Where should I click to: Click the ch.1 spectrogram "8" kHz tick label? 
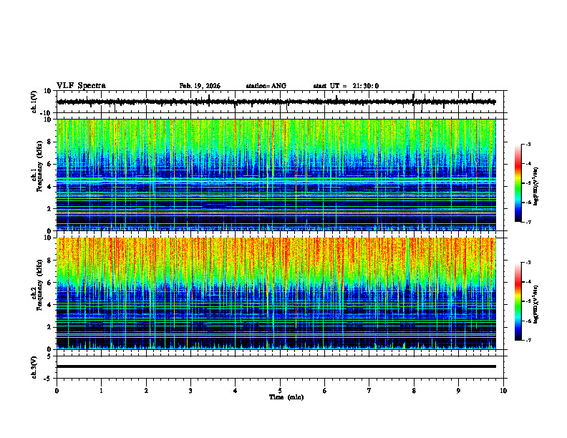click(x=50, y=142)
